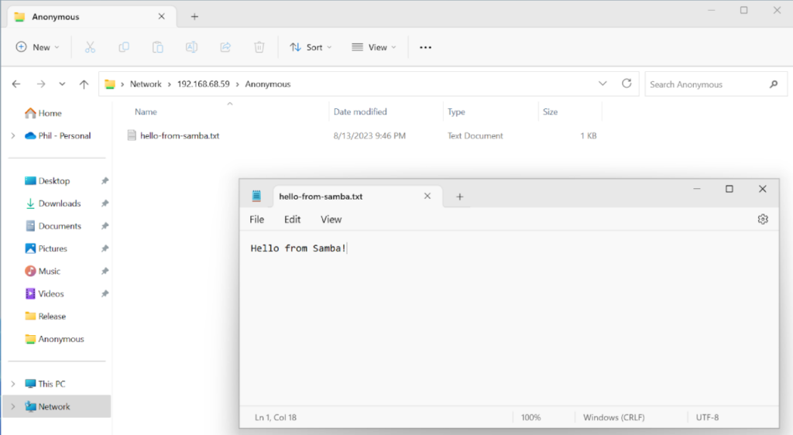The height and width of the screenshot is (435, 793).
Task: Open the Notepad File menu
Action: tap(256, 219)
